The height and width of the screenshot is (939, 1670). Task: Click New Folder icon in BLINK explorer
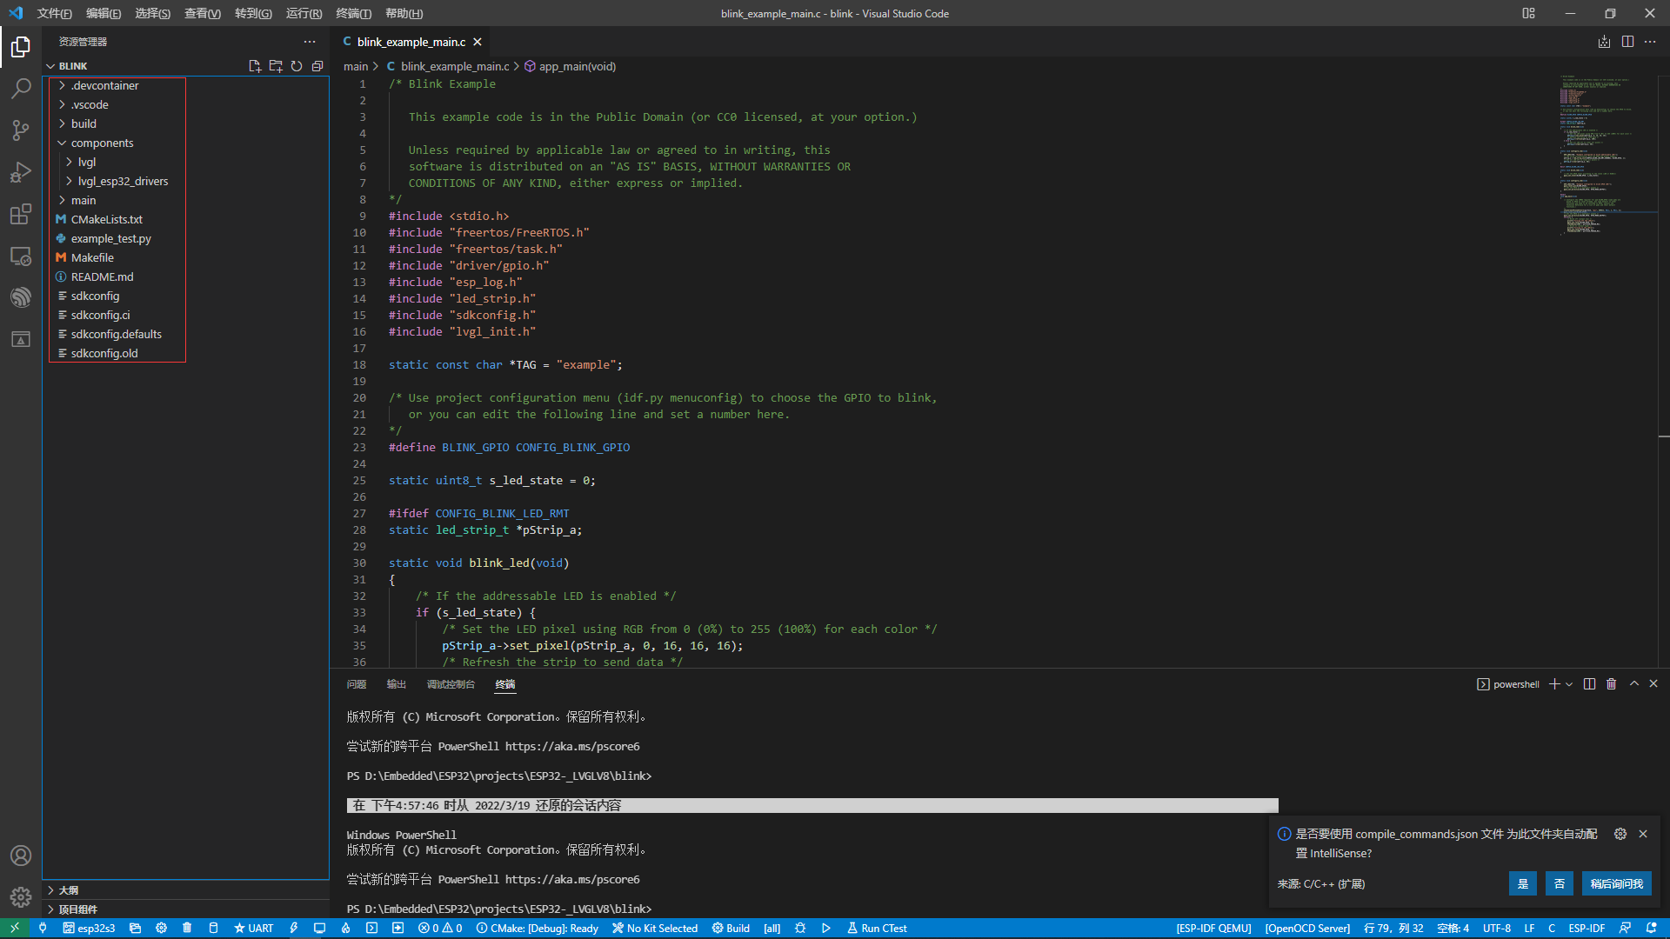click(276, 66)
